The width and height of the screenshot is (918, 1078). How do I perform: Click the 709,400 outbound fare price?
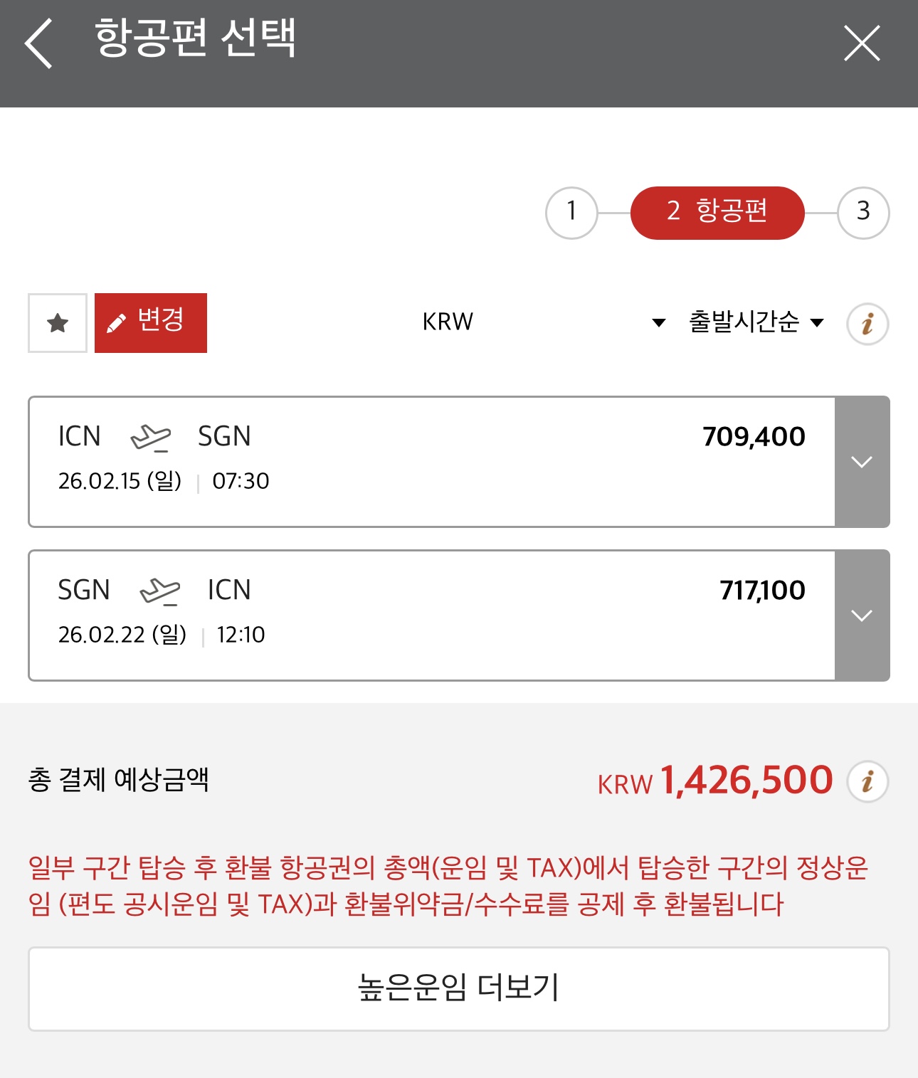[754, 437]
